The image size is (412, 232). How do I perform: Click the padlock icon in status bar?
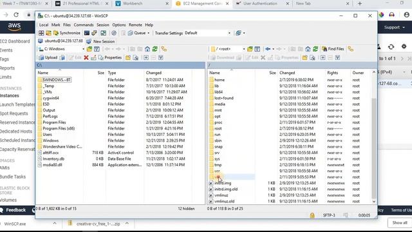[x=312, y=215]
